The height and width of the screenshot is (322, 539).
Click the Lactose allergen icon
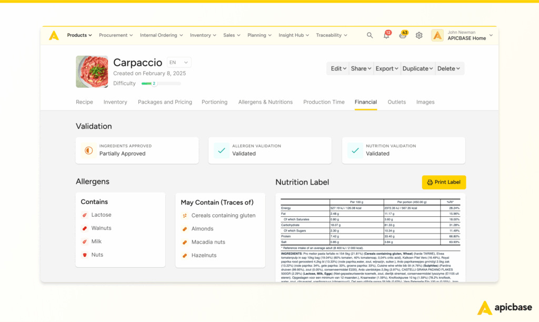(x=84, y=215)
